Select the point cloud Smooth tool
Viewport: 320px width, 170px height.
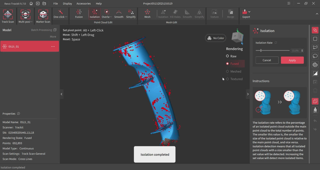119,14
